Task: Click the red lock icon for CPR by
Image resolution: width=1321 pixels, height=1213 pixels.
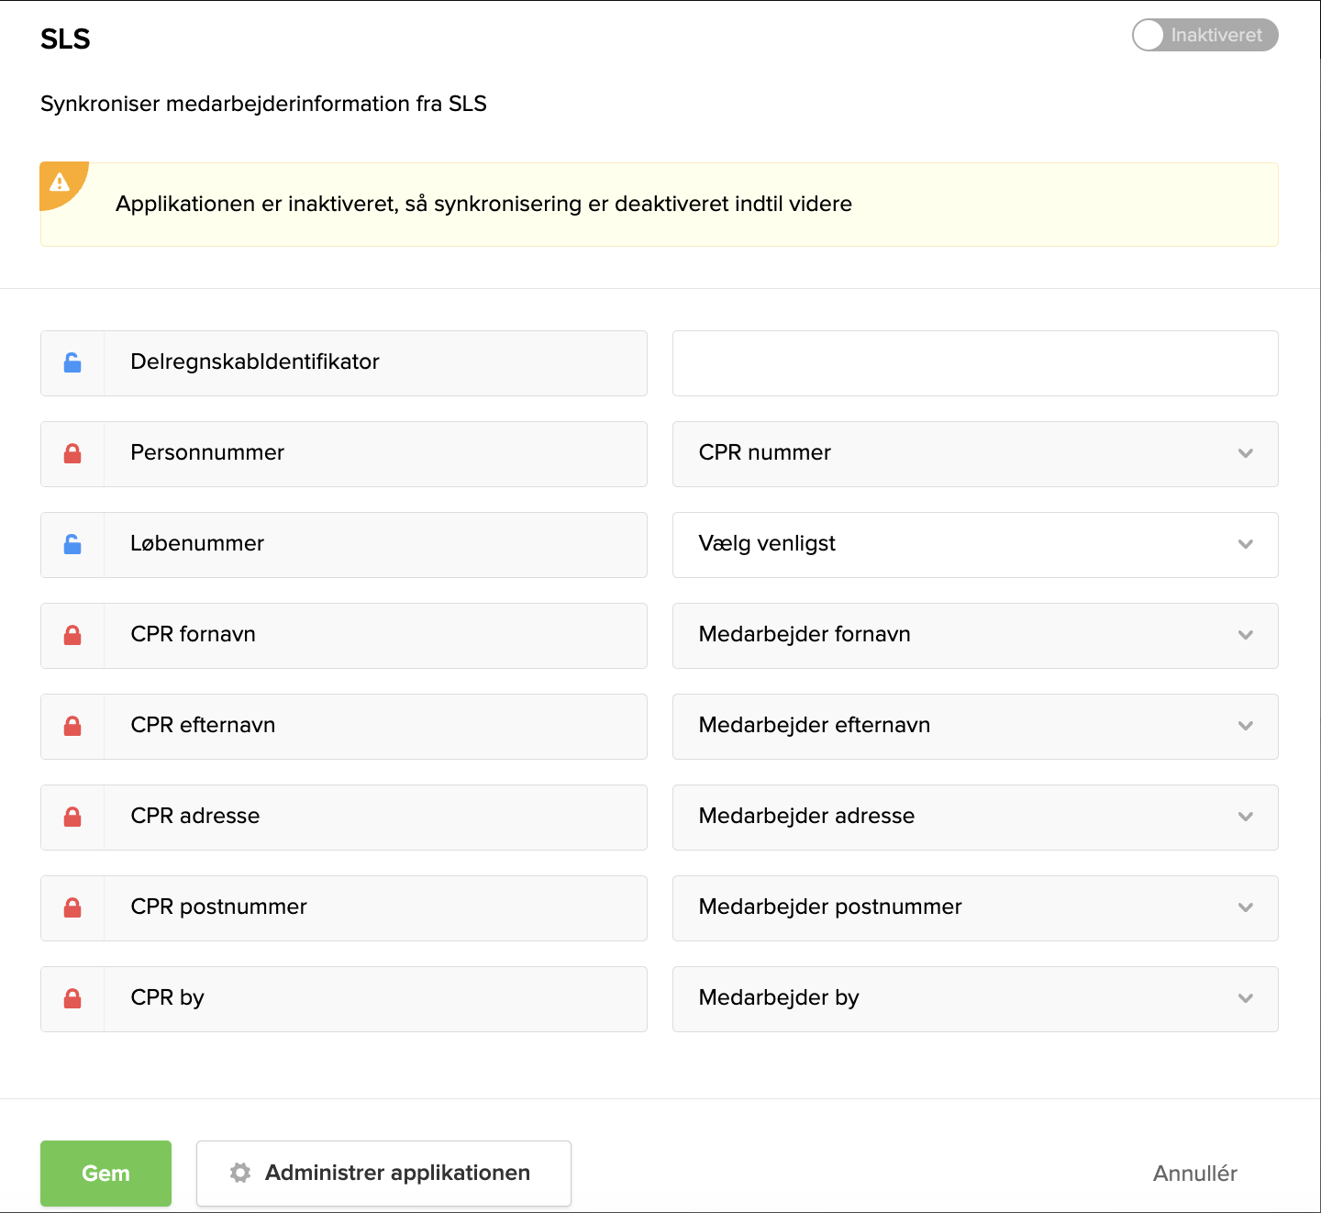Action: (72, 998)
